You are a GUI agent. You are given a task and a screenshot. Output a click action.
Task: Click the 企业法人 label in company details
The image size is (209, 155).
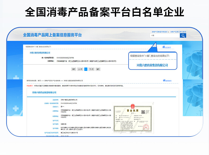click(x=56, y=107)
